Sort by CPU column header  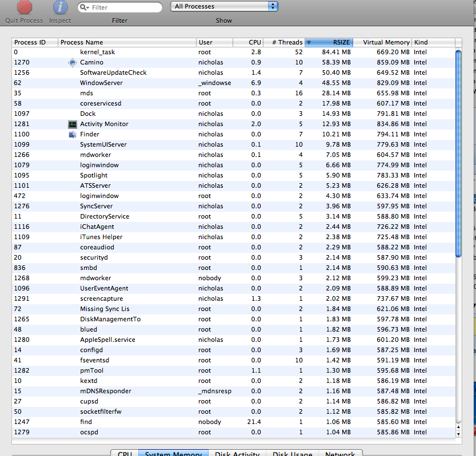(248, 42)
